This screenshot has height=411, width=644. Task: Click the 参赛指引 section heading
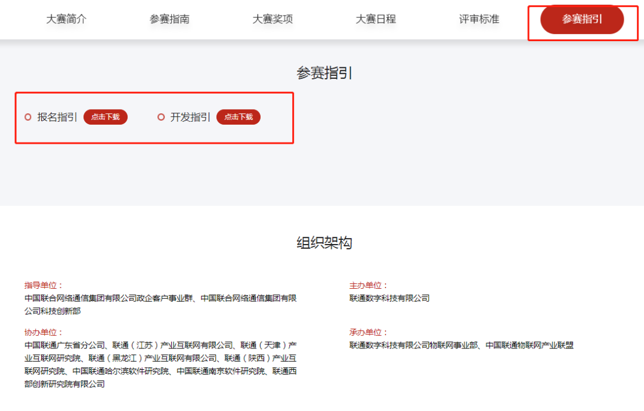(x=324, y=73)
